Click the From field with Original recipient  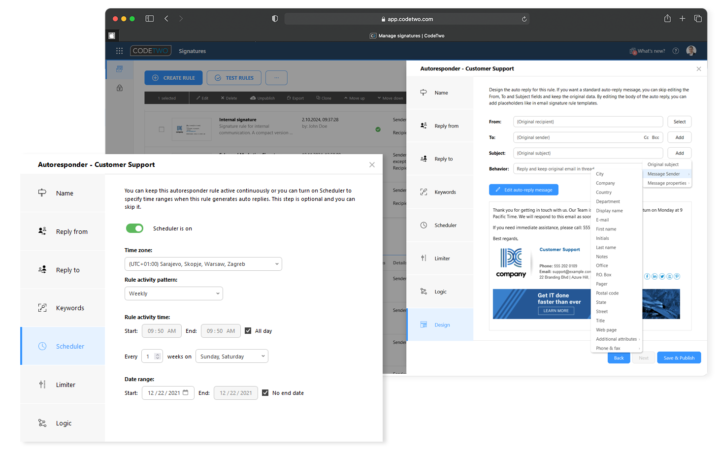[588, 122]
